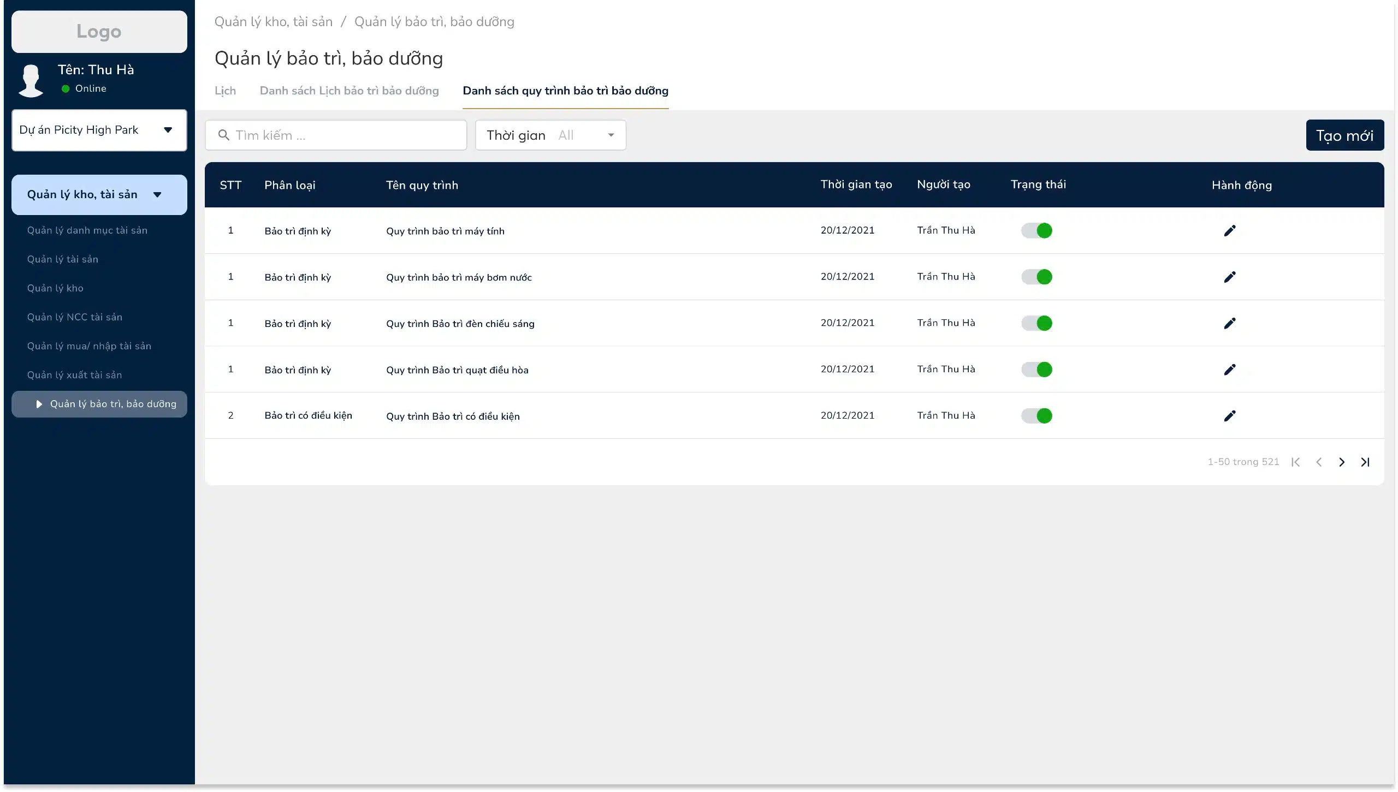Open the 'Thời gian' filter dropdown
The width and height of the screenshot is (1398, 792).
coord(550,135)
